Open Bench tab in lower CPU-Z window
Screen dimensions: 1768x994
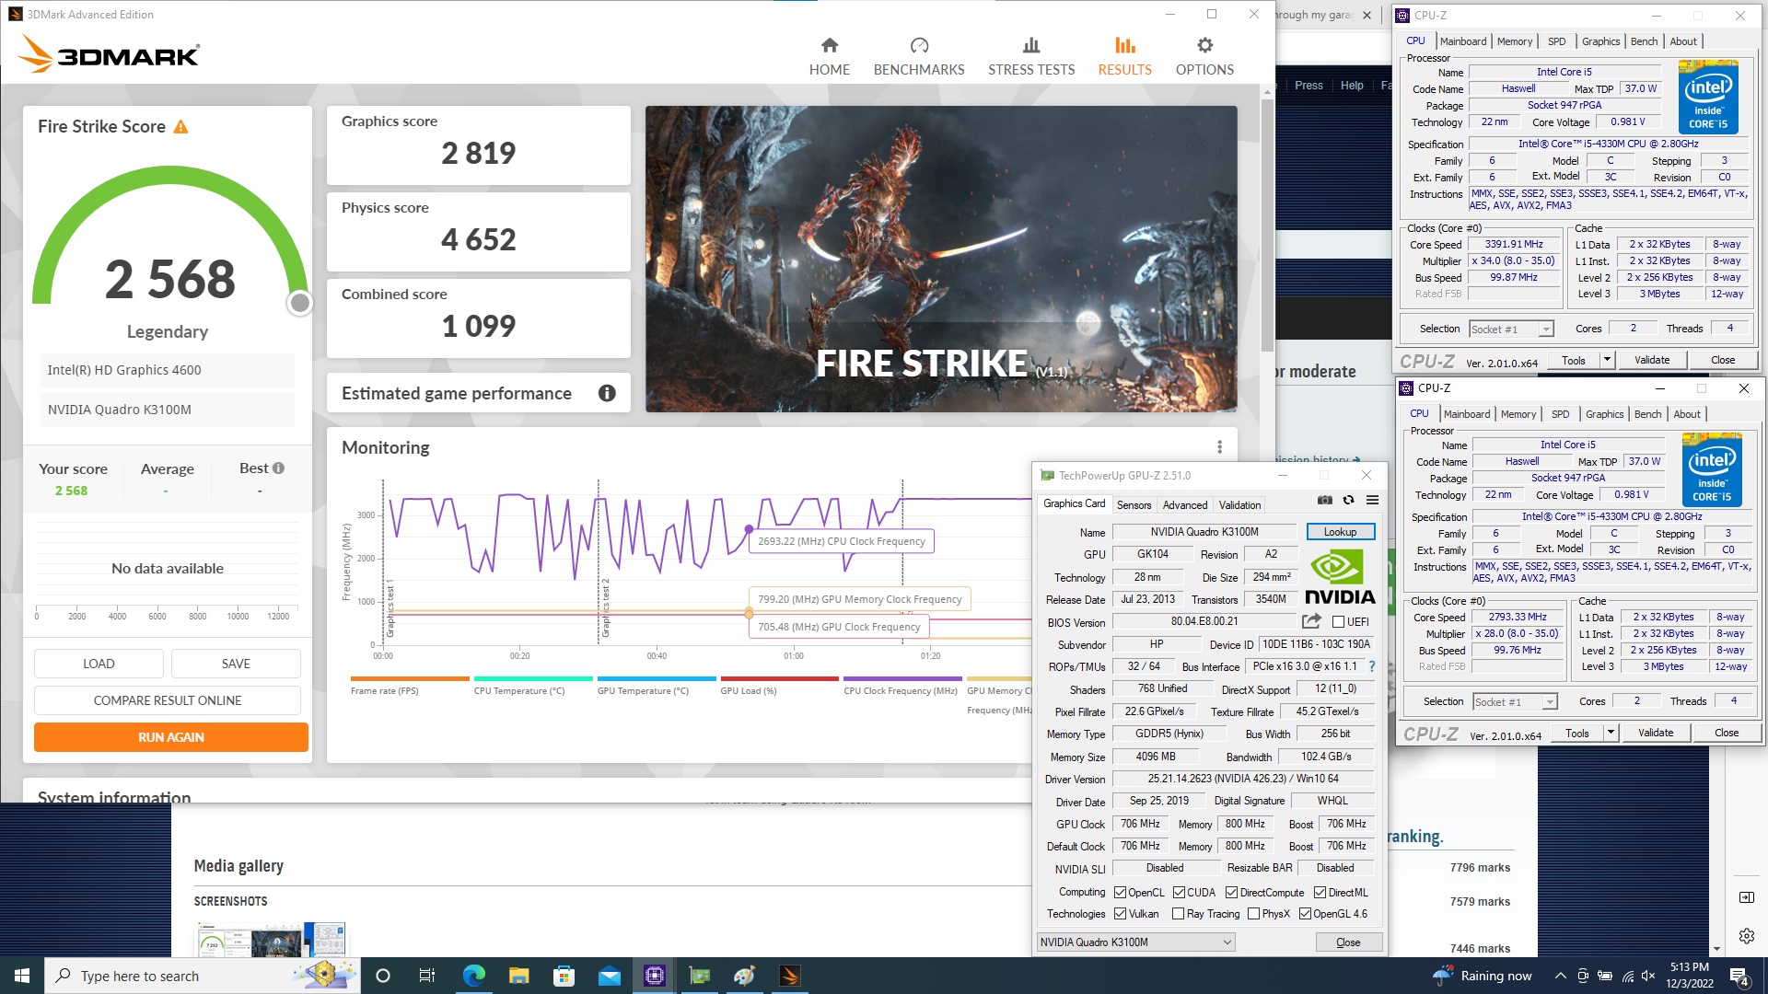point(1647,414)
